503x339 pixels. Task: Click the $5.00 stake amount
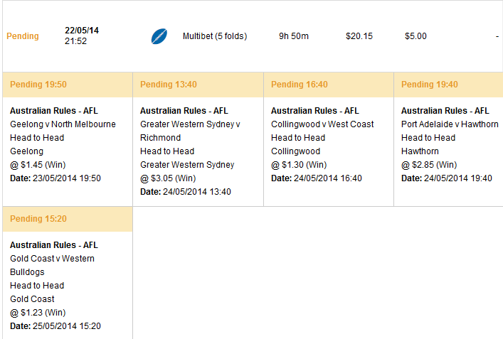pos(415,36)
